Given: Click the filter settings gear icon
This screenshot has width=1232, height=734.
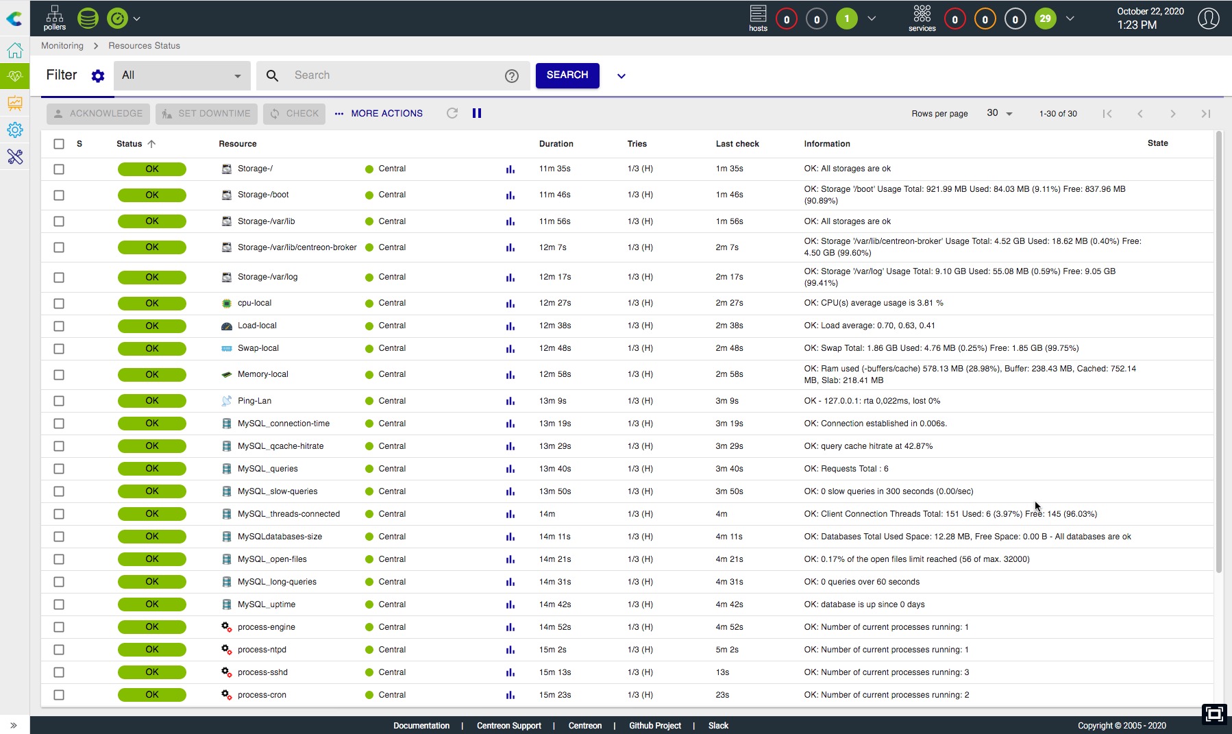Looking at the screenshot, I should (98, 76).
